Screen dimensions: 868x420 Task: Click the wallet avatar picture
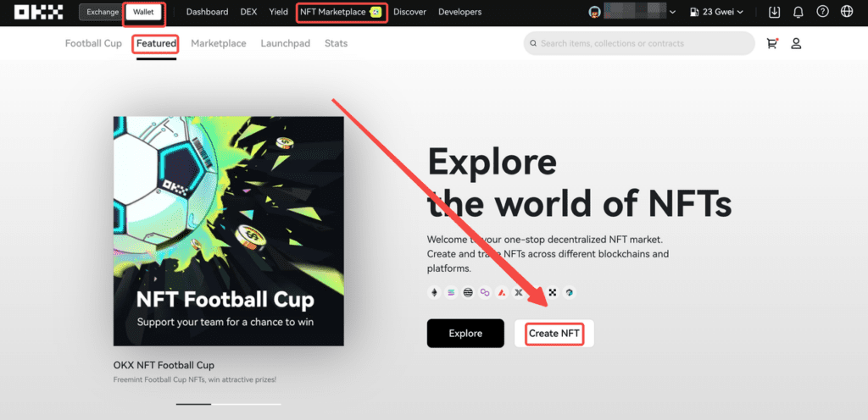click(x=594, y=12)
